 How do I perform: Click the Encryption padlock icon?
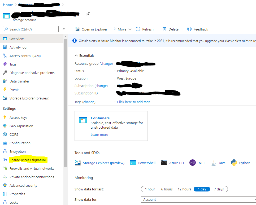(x=5, y=151)
